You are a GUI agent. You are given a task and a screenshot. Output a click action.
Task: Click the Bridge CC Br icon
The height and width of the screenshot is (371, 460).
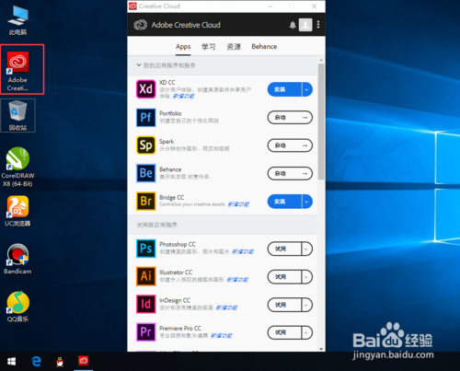(146, 202)
